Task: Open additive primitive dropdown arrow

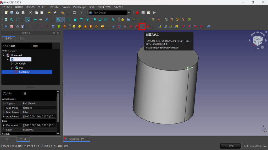Action: (x=107, y=27)
